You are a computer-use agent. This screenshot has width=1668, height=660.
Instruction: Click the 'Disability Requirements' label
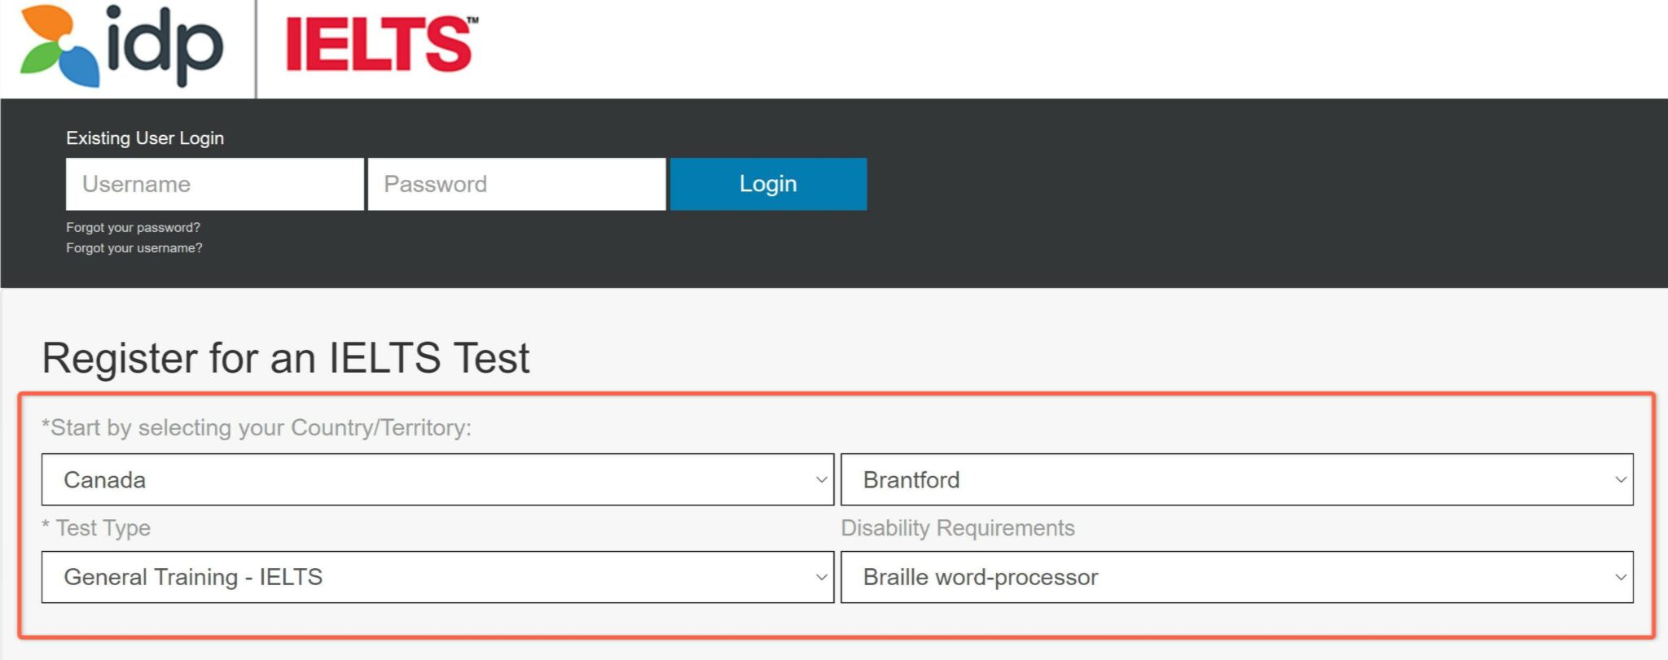[x=958, y=528]
